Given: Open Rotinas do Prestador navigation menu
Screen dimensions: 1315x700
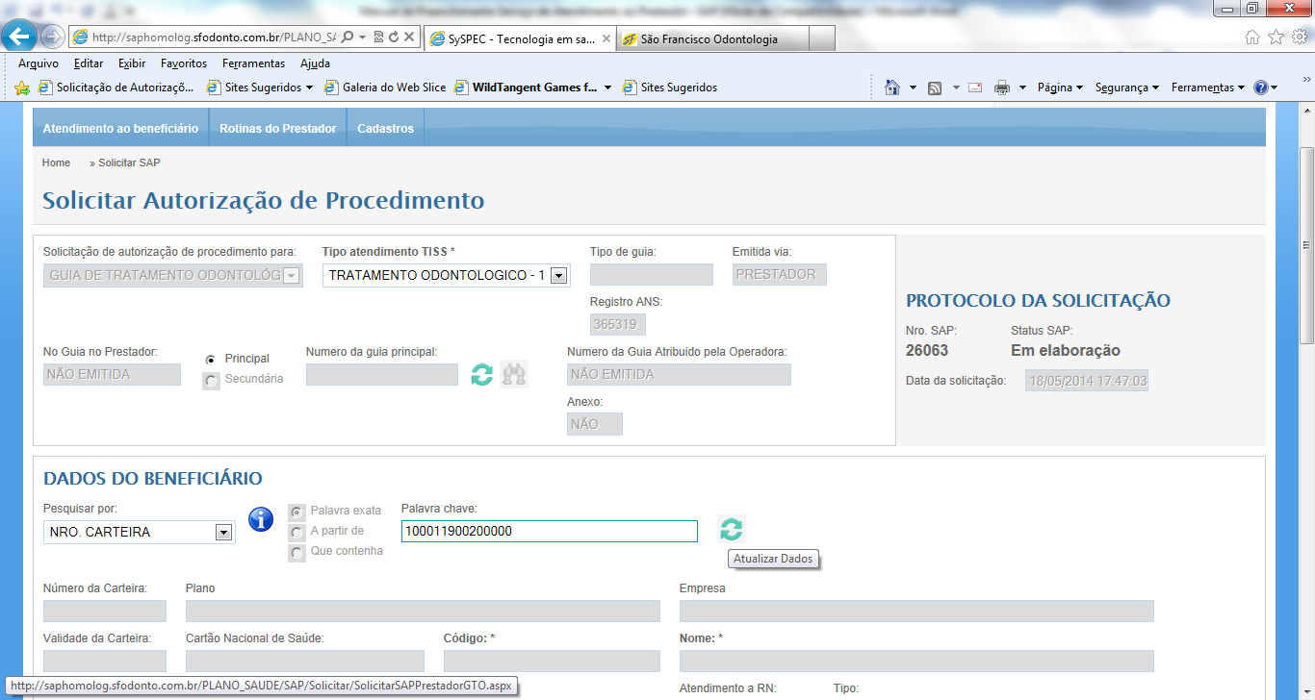Looking at the screenshot, I should point(277,128).
